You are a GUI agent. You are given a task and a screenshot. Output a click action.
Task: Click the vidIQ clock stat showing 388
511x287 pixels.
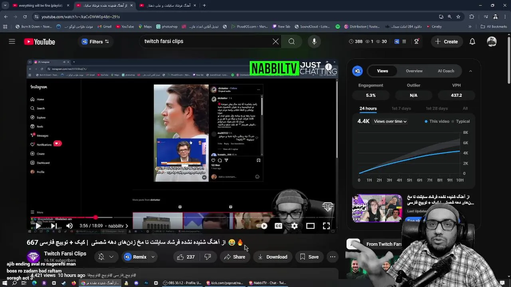click(x=356, y=41)
